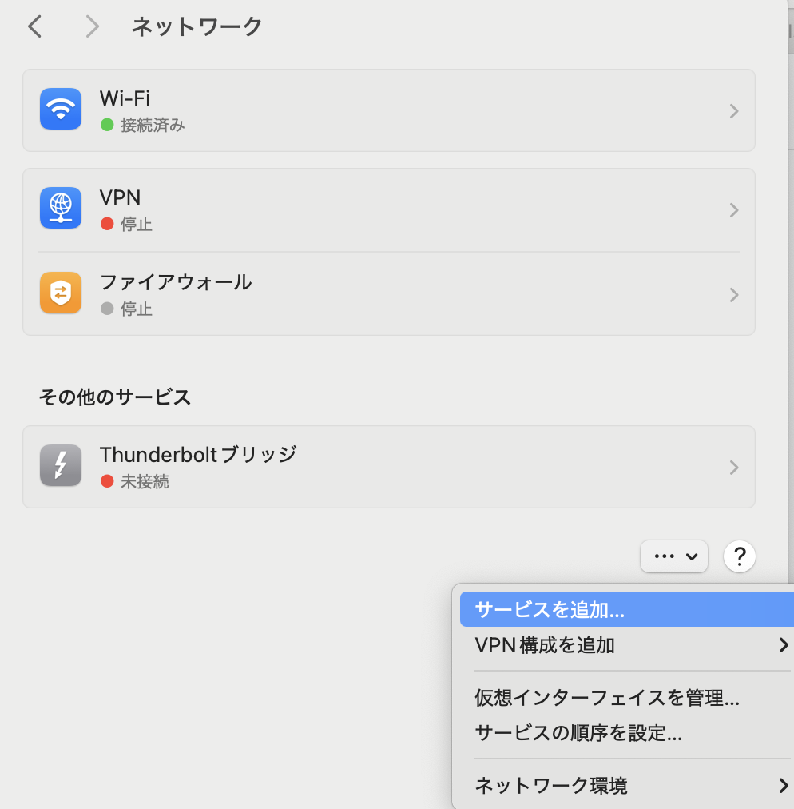Open the ファイアウォール row chevron
Viewport: 794px width, 809px height.
(734, 295)
